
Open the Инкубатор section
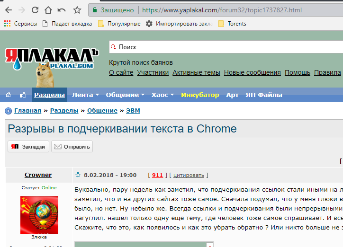click(200, 95)
